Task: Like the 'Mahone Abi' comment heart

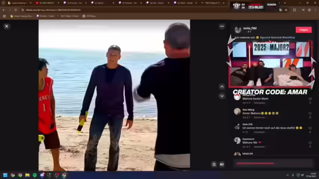Action: 310,143
